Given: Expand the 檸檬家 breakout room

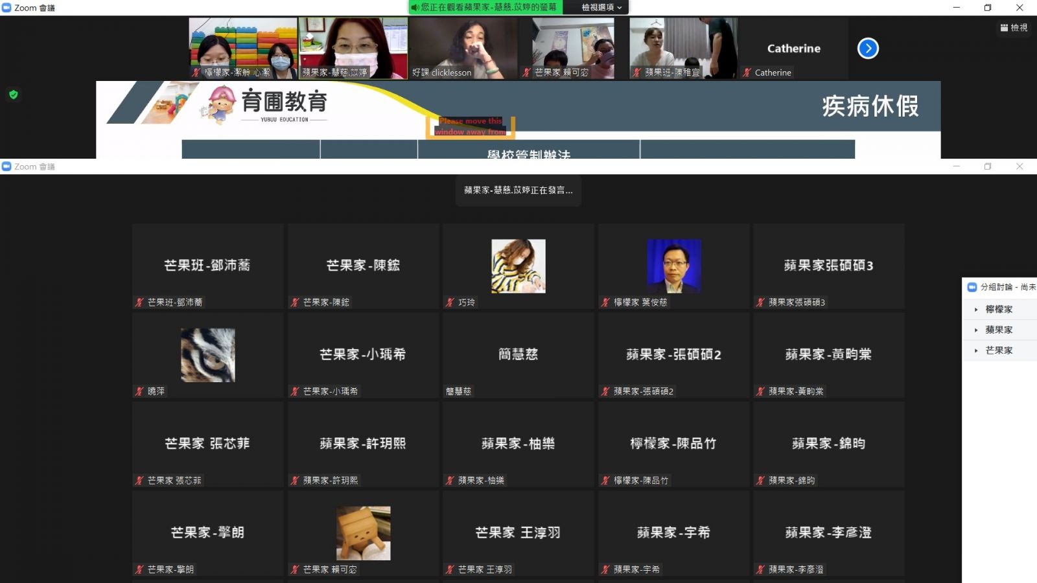Looking at the screenshot, I should pos(999,310).
